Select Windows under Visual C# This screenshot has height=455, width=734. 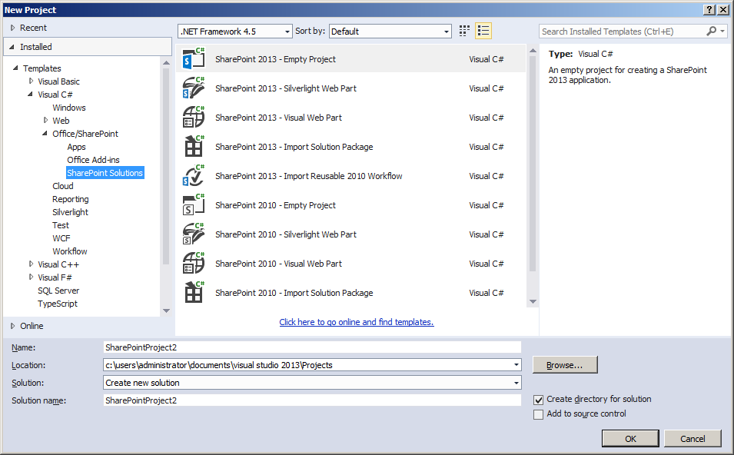coord(69,107)
